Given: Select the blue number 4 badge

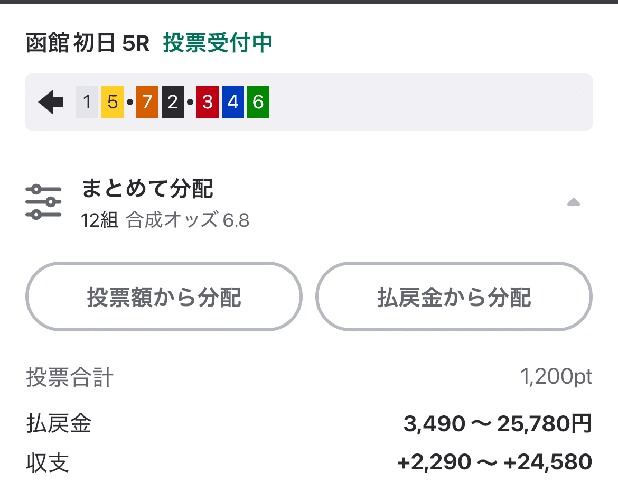Looking at the screenshot, I should 232,102.
